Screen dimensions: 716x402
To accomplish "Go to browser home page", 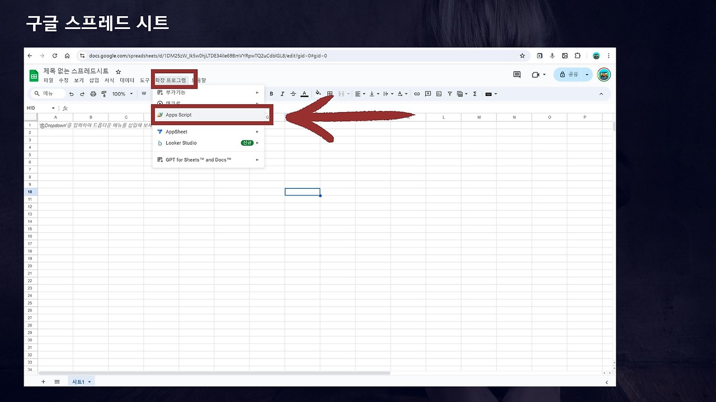I will coord(67,56).
